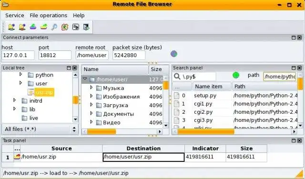The width and height of the screenshot is (305, 179).
Task: Click the exit door toolbar icon
Action: (86, 27)
